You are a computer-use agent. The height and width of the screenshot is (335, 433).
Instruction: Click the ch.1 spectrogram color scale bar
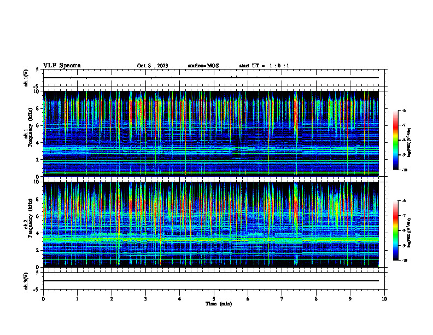coord(396,140)
